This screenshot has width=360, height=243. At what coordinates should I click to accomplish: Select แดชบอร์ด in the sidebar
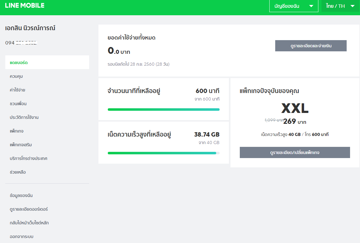(x=47, y=62)
